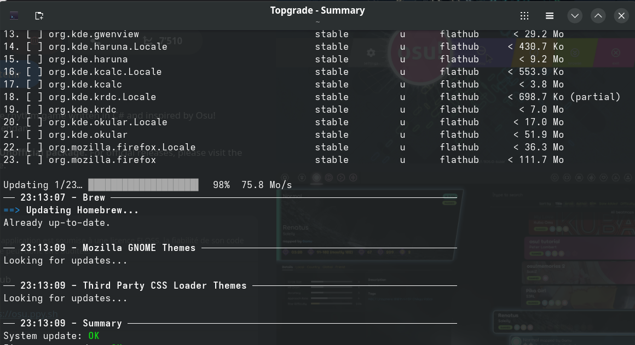Click the '75.8 Mo/s' download speed
The image size is (635, 345).
tap(267, 185)
